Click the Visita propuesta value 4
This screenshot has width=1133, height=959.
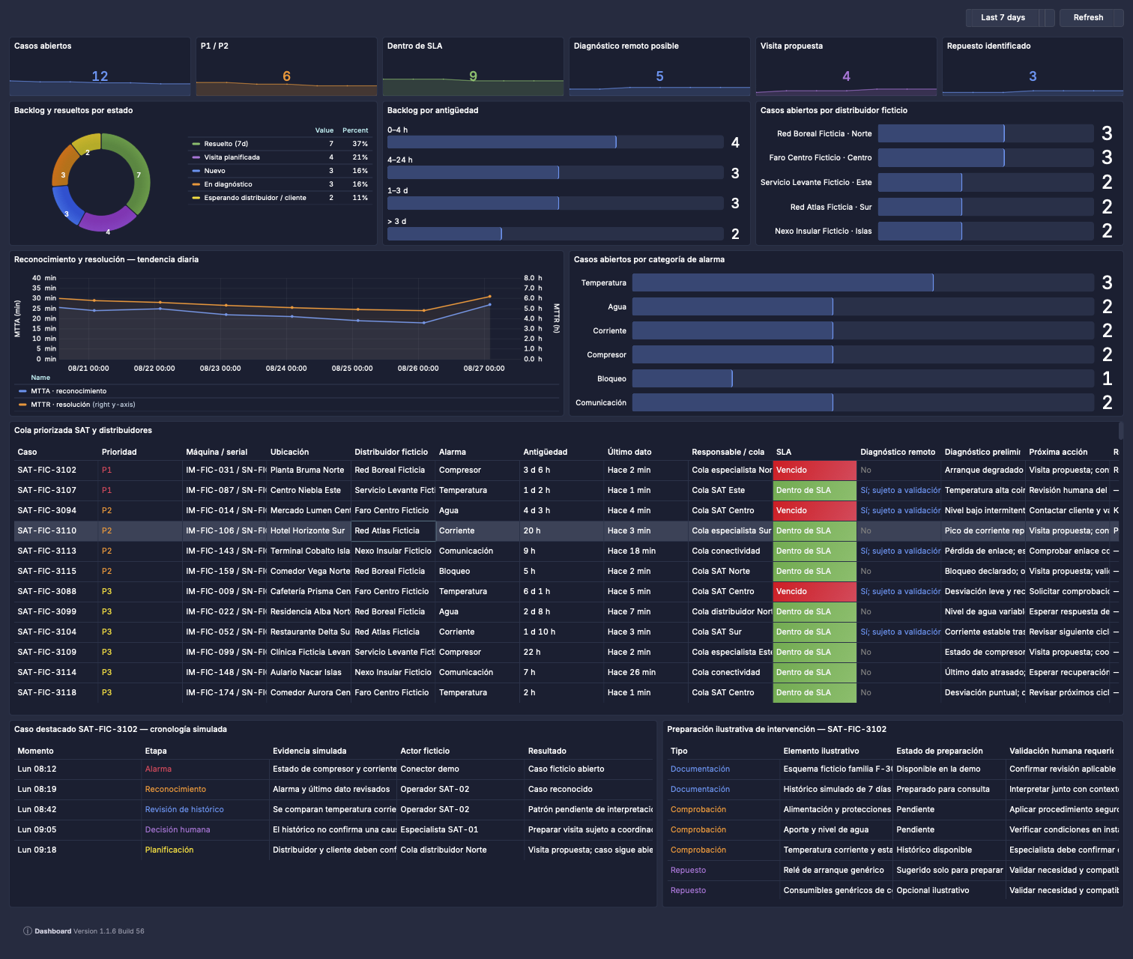pos(846,76)
